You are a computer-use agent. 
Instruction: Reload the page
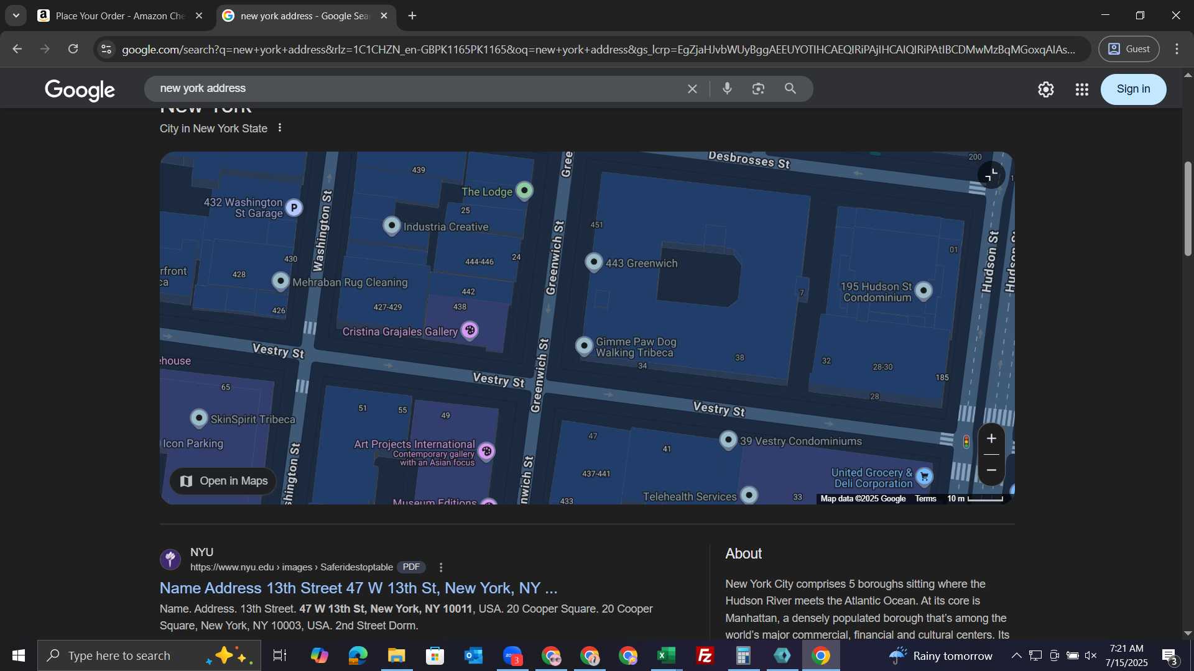(x=73, y=49)
